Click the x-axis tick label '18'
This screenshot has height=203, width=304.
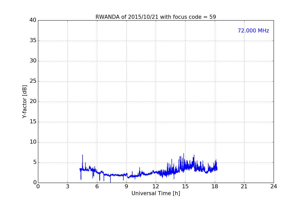(215, 187)
